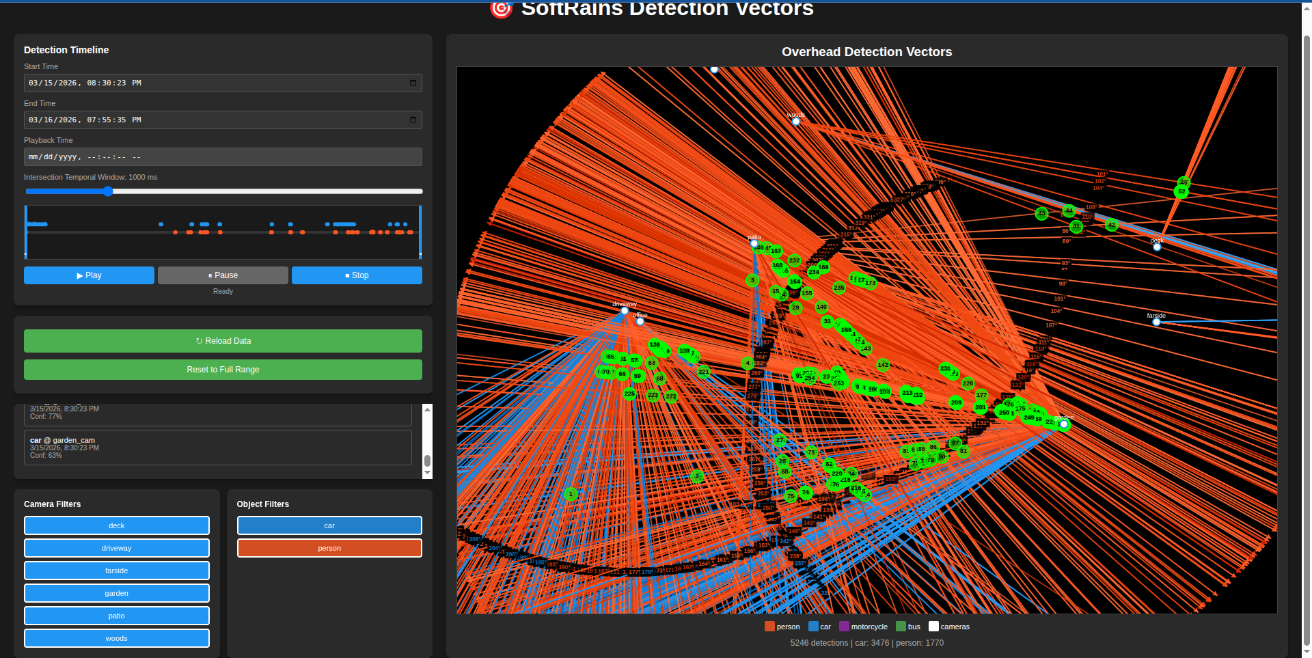1312x658 pixels.
Task: Select the deck camera marker on map
Action: 1157,247
